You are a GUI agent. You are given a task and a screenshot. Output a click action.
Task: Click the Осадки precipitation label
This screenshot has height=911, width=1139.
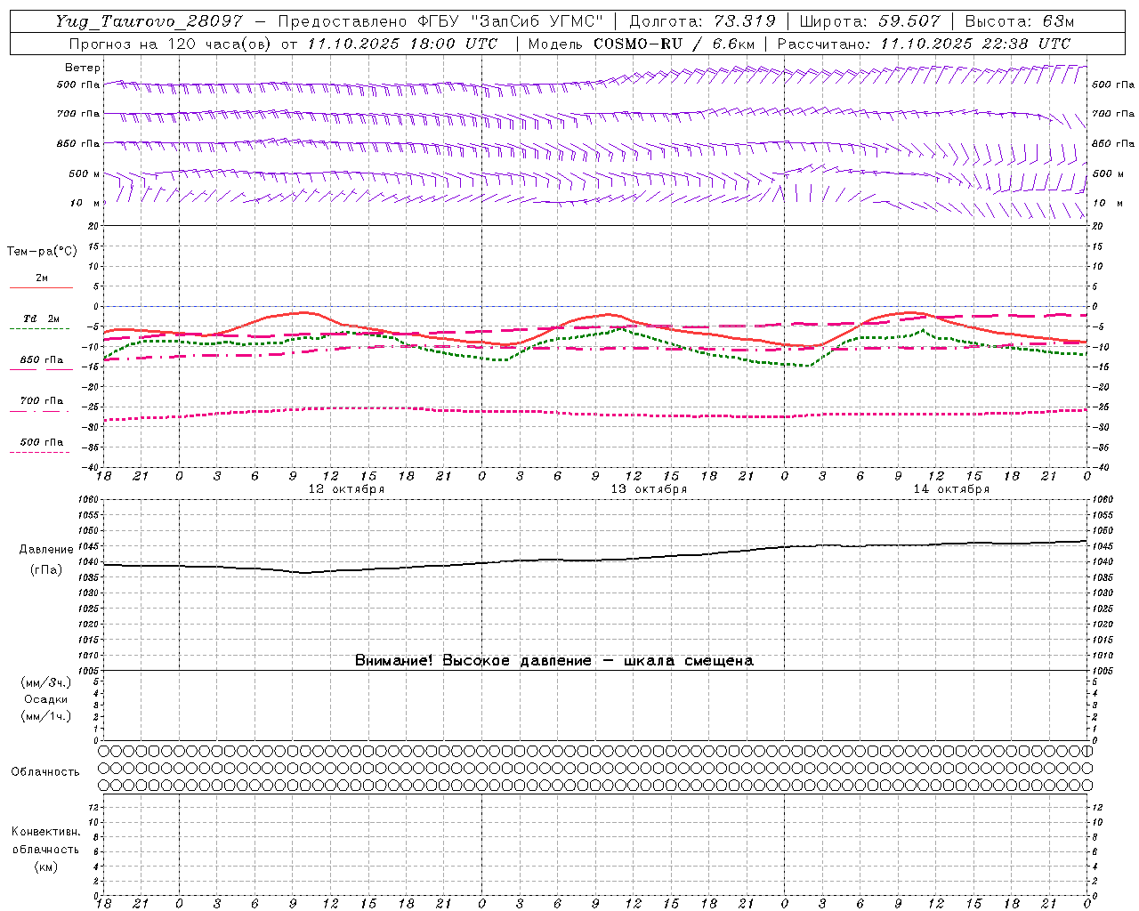point(46,699)
